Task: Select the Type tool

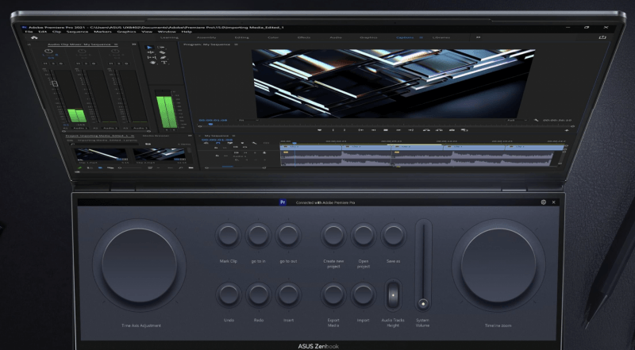Action: [x=164, y=63]
